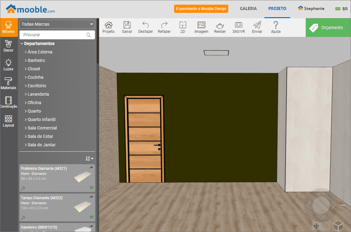351x232 pixels.
Task: Click the mooble.com logo
Action: coord(30,9)
